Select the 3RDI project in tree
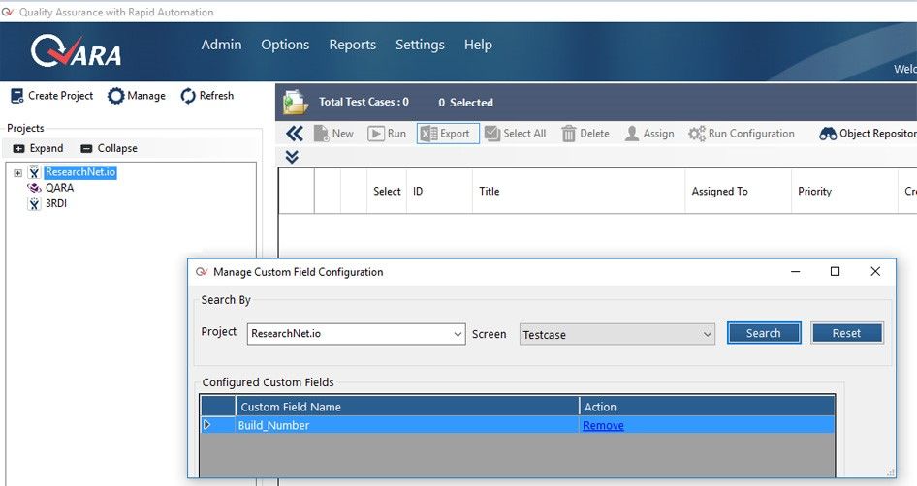This screenshot has width=917, height=486. [x=56, y=203]
